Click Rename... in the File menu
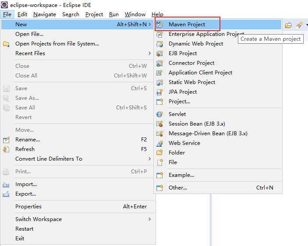Image resolution: width=308 pixels, height=246 pixels. click(x=78, y=140)
